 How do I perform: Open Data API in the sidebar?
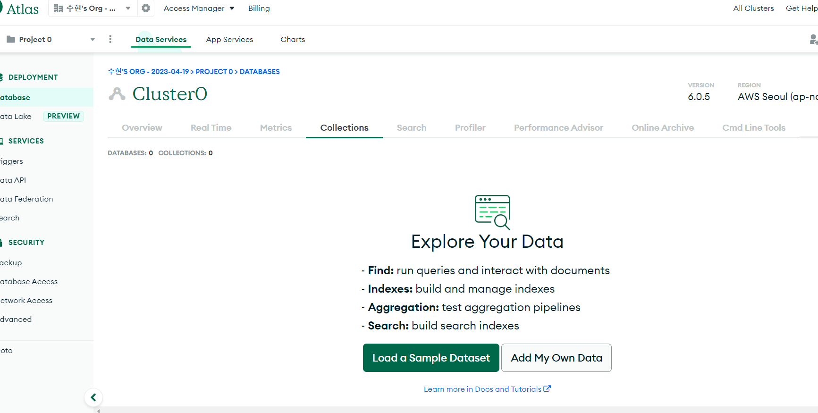[13, 180]
